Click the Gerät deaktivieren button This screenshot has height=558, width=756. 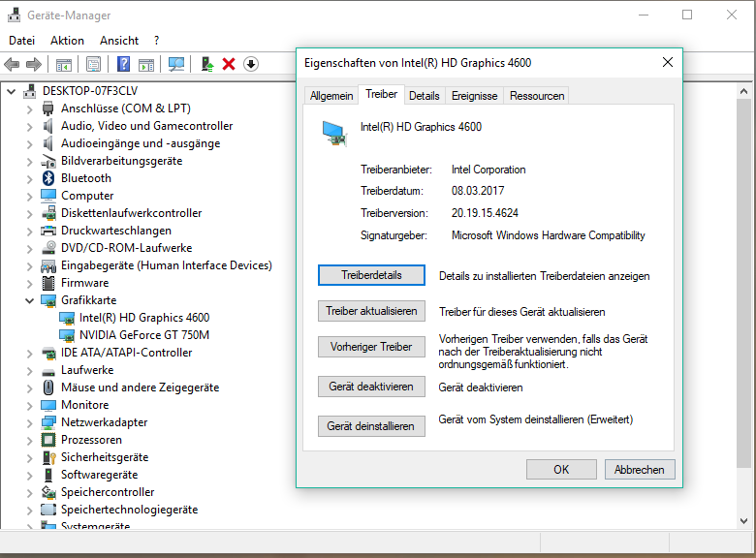371,387
